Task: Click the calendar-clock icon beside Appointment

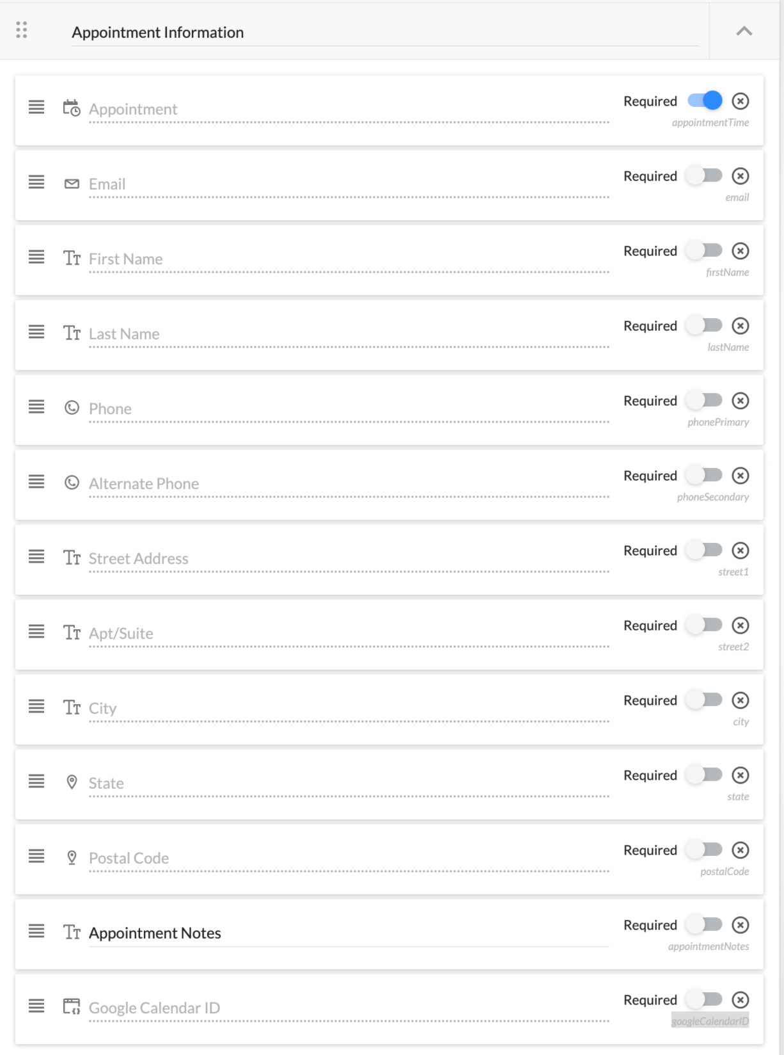Action: 72,108
